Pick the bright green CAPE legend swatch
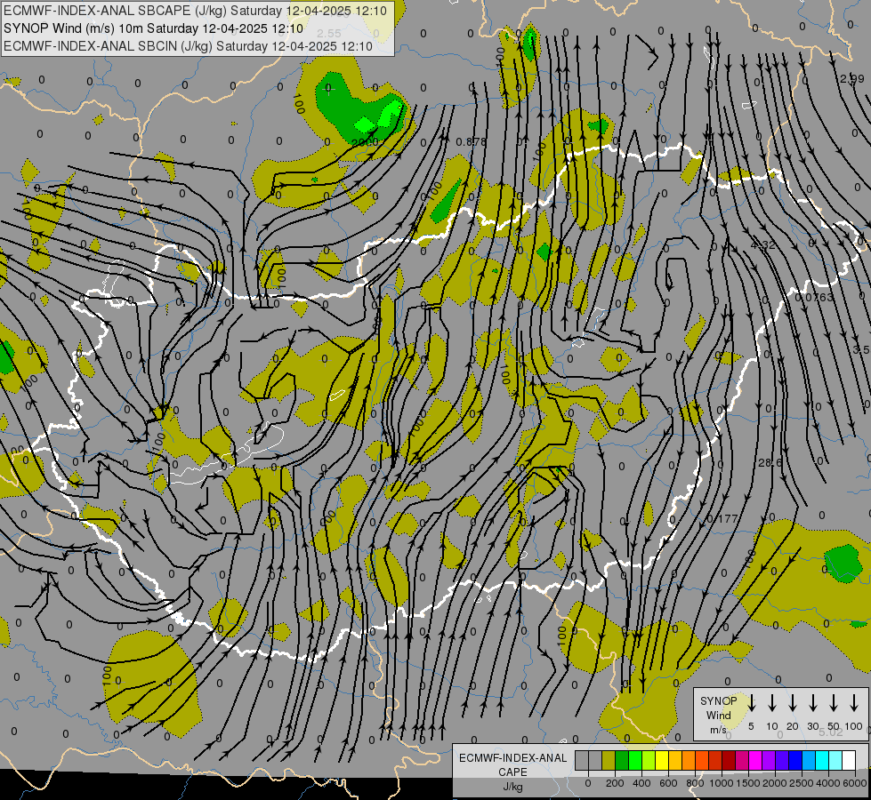The image size is (871, 800). pyautogui.click(x=635, y=761)
